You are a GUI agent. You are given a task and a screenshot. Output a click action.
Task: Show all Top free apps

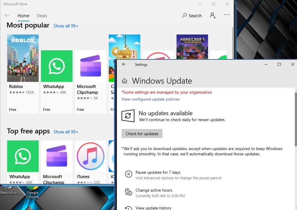pyautogui.click(x=66, y=132)
